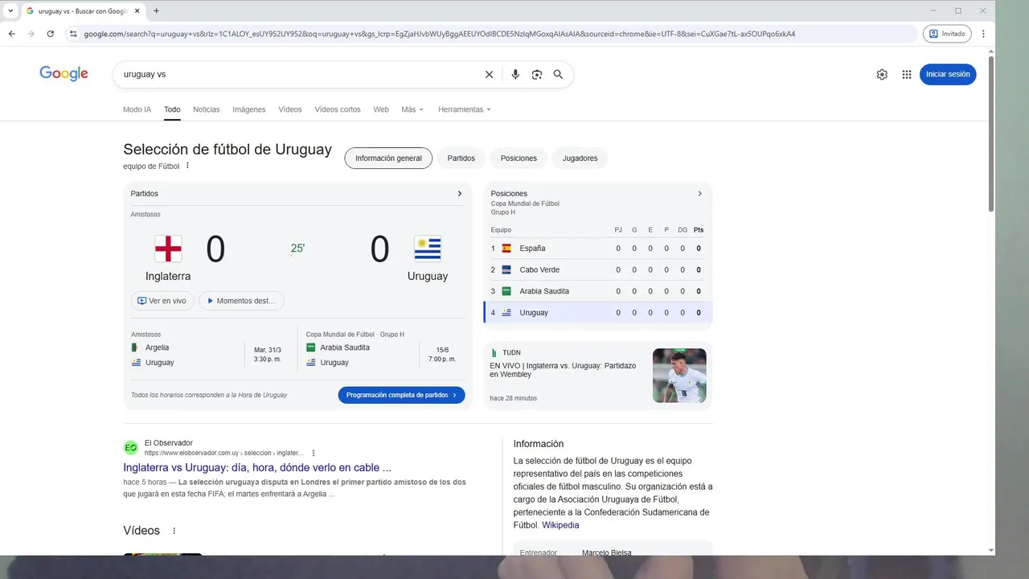The image size is (1029, 579).
Task: Open a new browser tab
Action: pos(156,10)
